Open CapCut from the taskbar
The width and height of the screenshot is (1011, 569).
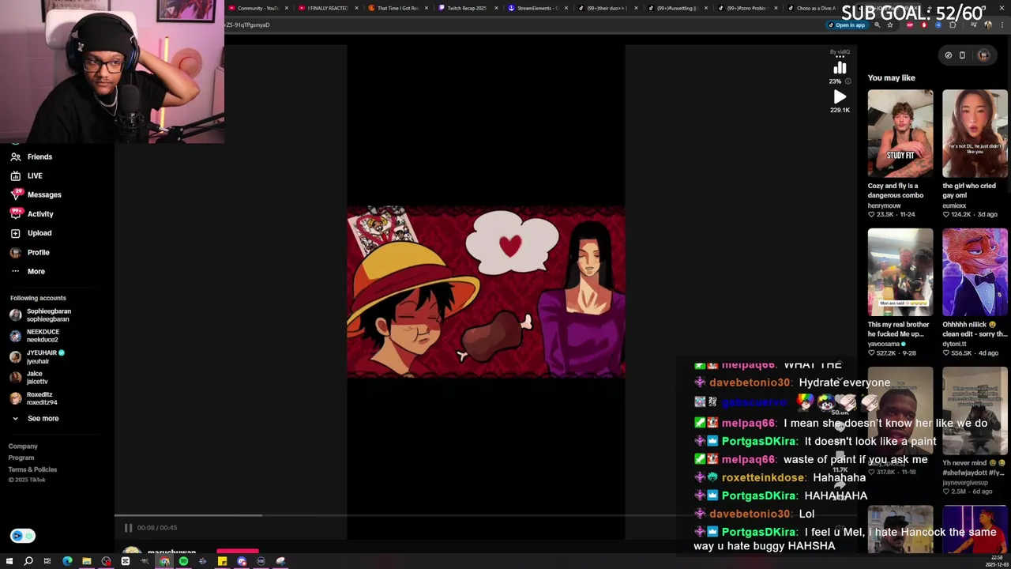(126, 561)
